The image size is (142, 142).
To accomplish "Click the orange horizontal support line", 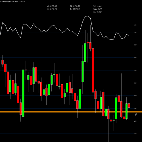I will pyautogui.click(x=71, y=112).
